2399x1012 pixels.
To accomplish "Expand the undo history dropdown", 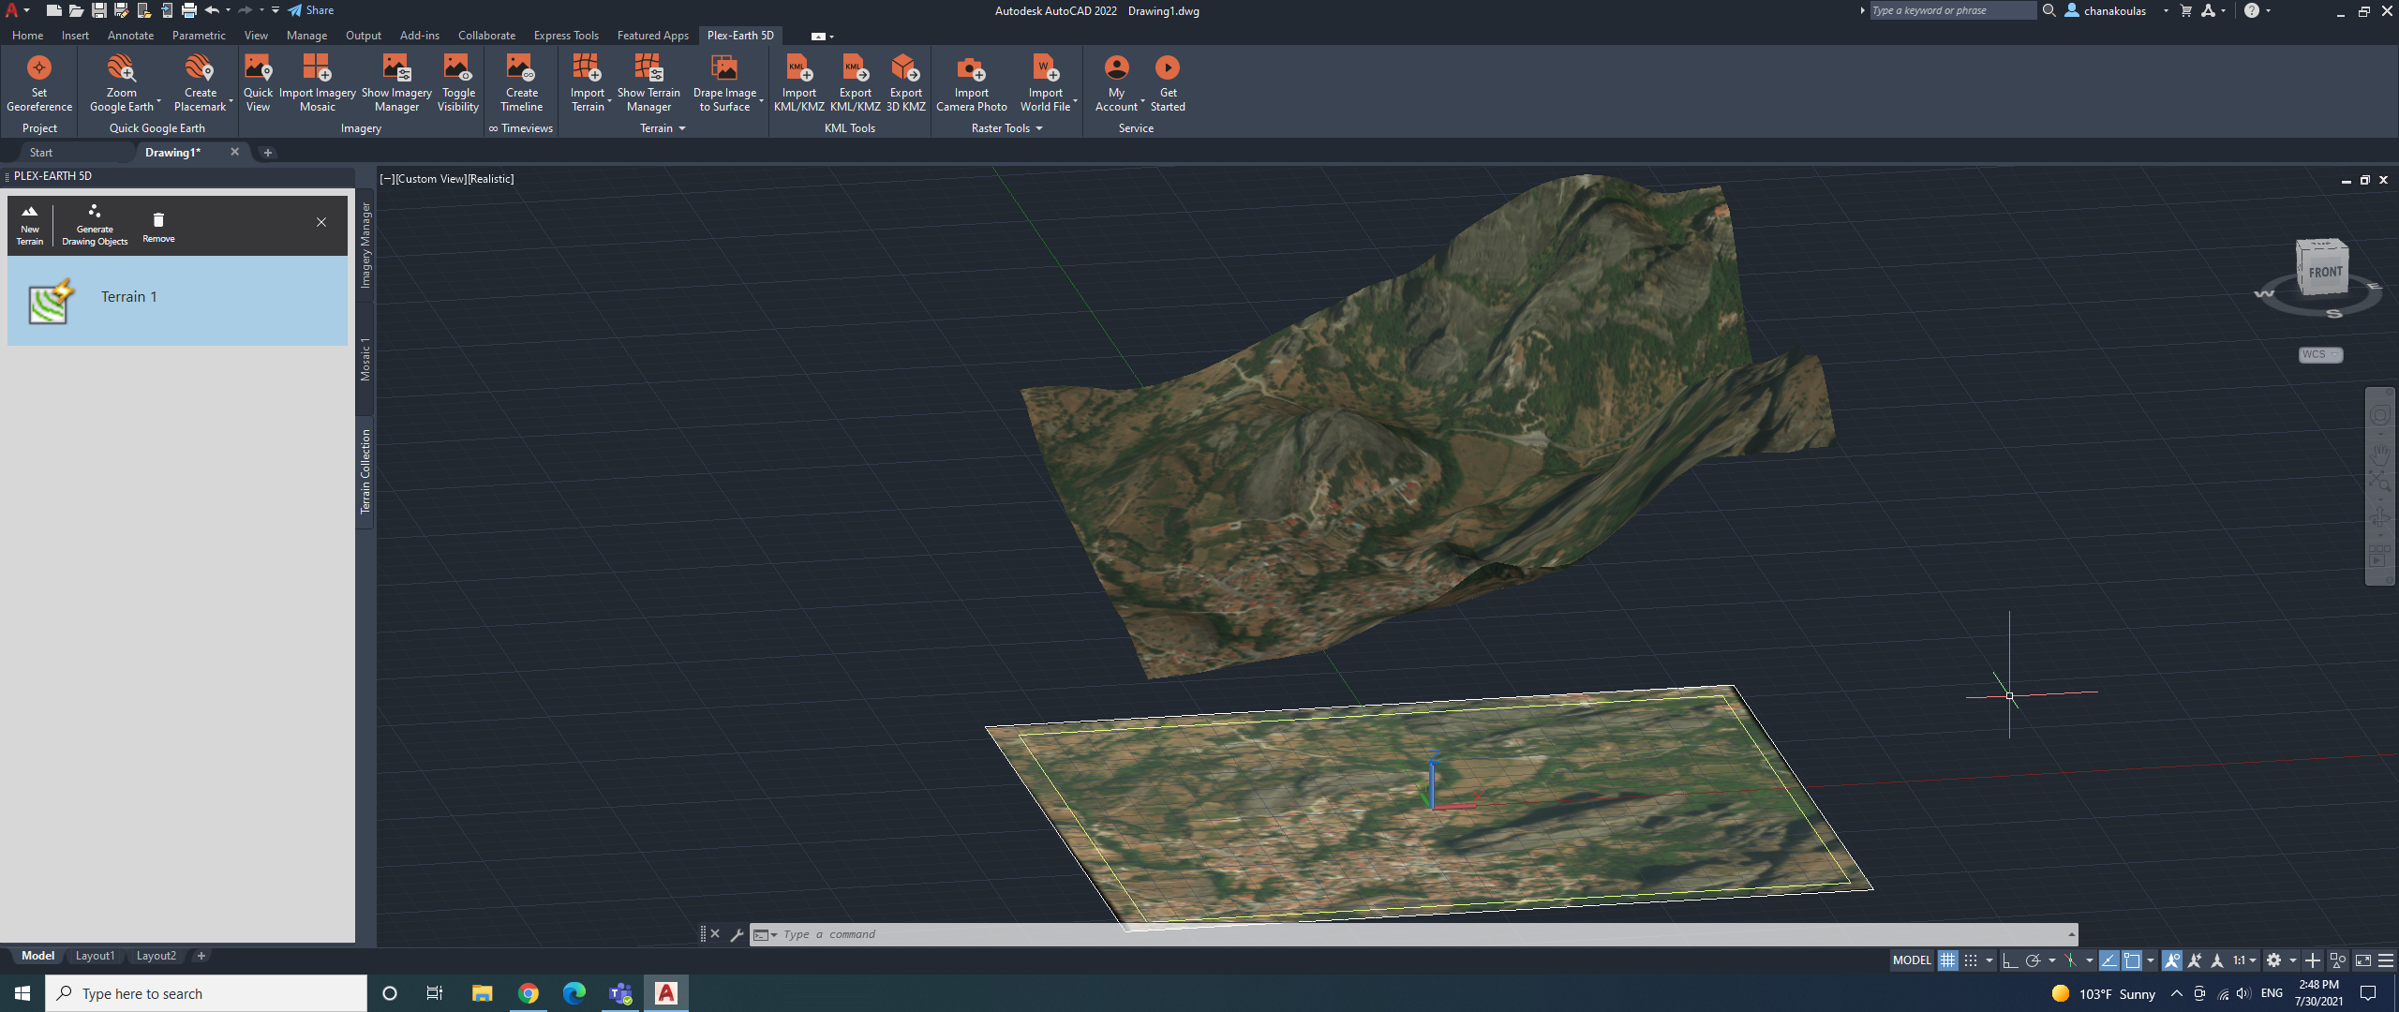I will [x=228, y=10].
